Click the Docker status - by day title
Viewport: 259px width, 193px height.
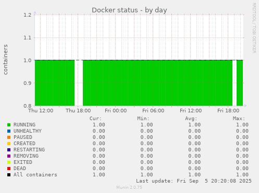click(129, 10)
